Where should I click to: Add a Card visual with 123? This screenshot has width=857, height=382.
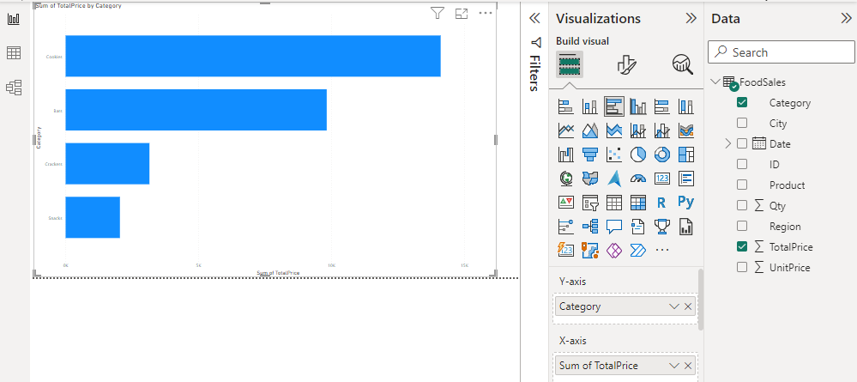pyautogui.click(x=662, y=179)
